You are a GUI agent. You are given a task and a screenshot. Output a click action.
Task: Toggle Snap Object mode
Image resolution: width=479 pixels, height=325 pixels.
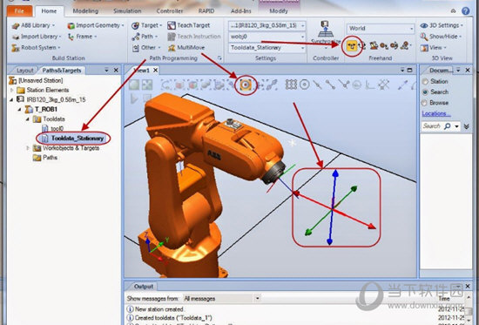[291, 85]
